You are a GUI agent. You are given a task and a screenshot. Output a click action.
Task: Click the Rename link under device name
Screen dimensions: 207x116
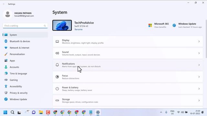(78, 29)
